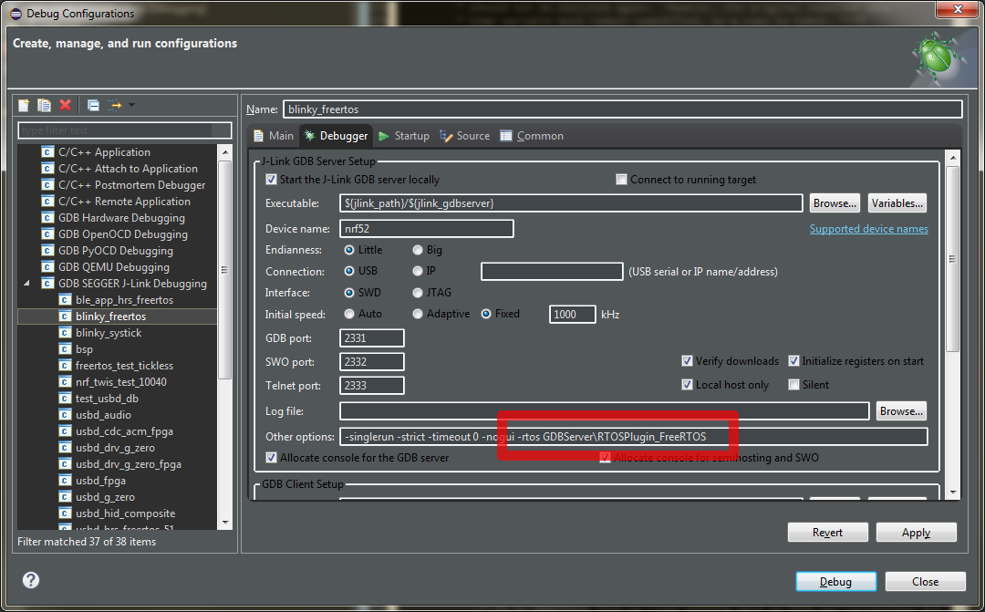Click the Filter launch configurations icon
Viewport: 985px width, 612px height.
pyautogui.click(x=114, y=105)
